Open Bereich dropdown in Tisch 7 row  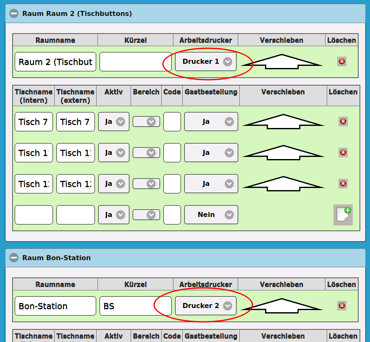(x=146, y=122)
